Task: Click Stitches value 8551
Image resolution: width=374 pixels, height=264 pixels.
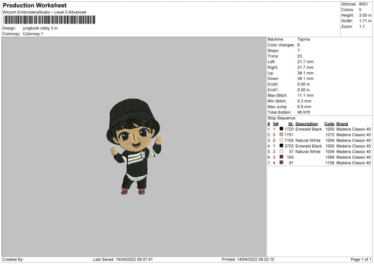Action: point(363,4)
